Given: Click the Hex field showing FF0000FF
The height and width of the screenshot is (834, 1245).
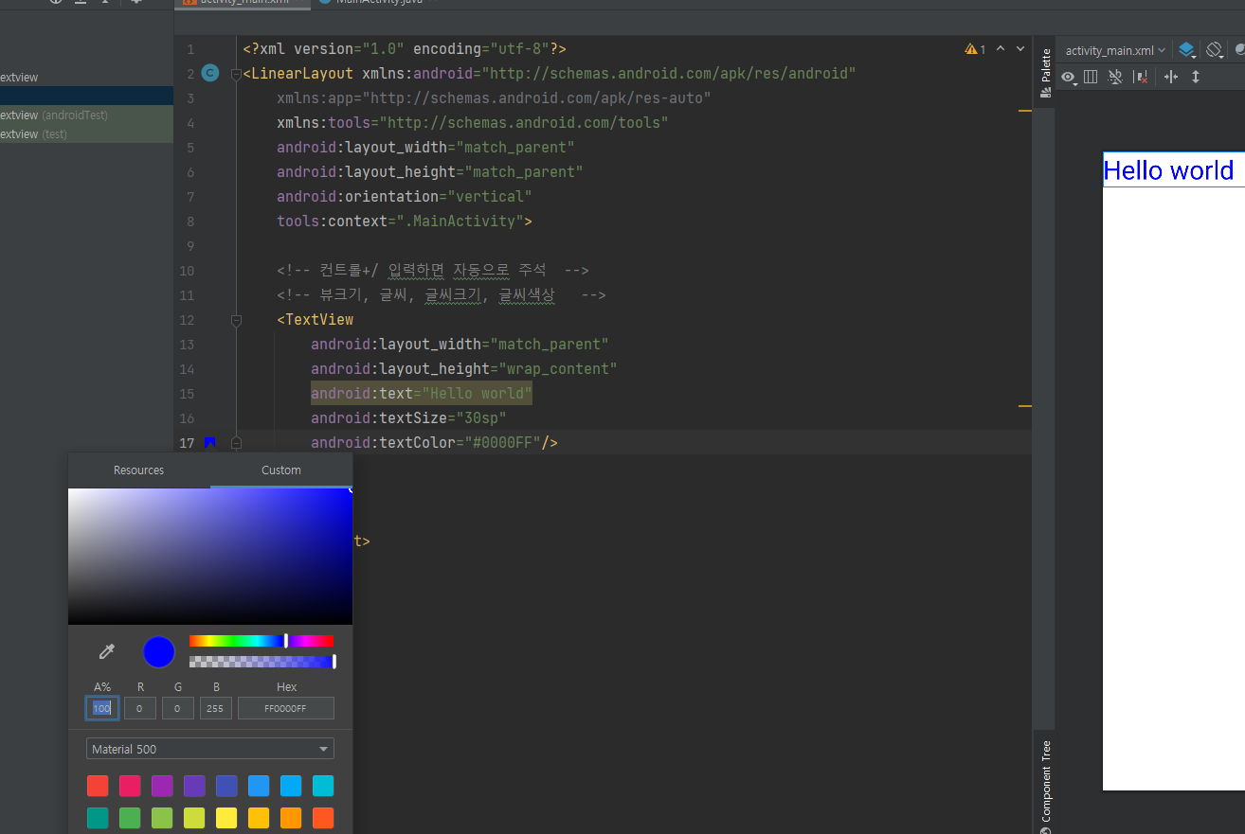Looking at the screenshot, I should (286, 708).
